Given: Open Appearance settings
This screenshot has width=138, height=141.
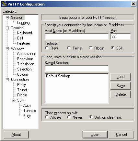Looking at the screenshot, I should pyautogui.click(x=27, y=54).
